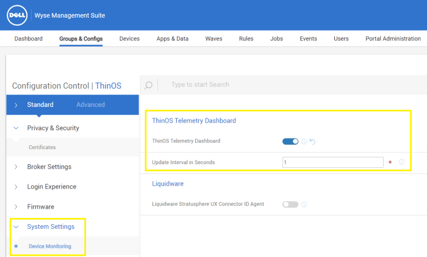Image resolution: width=427 pixels, height=257 pixels.
Task: Click the Dell logo icon
Action: (17, 15)
